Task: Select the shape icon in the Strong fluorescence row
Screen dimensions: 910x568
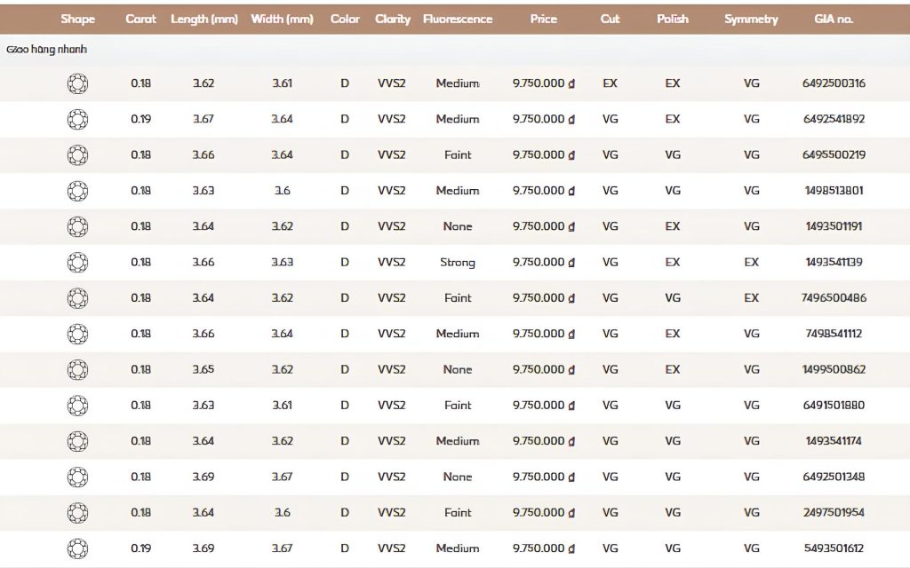Action: click(x=77, y=263)
